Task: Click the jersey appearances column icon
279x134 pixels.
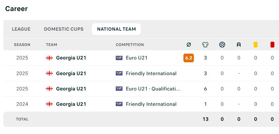Action: coord(205,45)
